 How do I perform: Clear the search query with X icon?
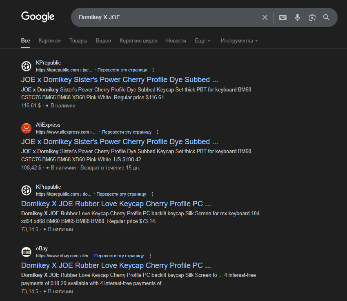pos(265,17)
